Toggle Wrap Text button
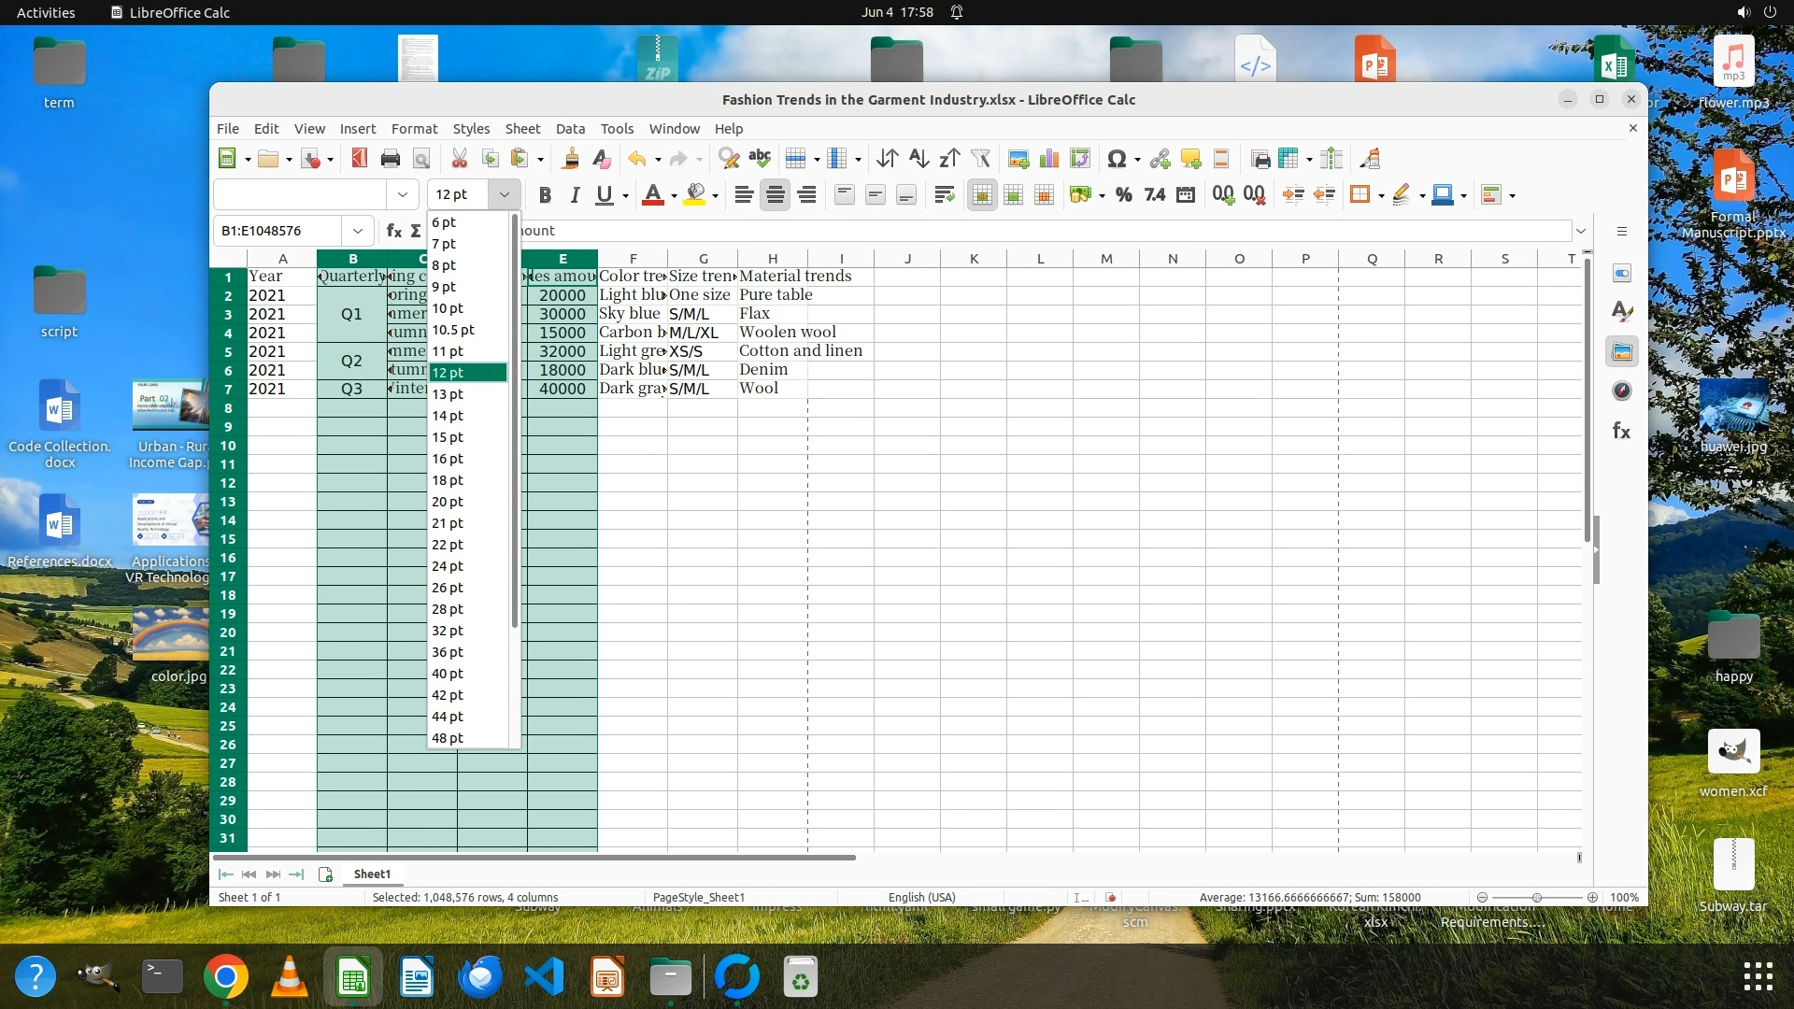This screenshot has height=1009, width=1794. tap(944, 195)
